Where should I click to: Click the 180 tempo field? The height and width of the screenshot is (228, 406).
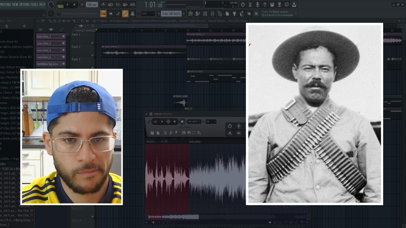point(92,5)
